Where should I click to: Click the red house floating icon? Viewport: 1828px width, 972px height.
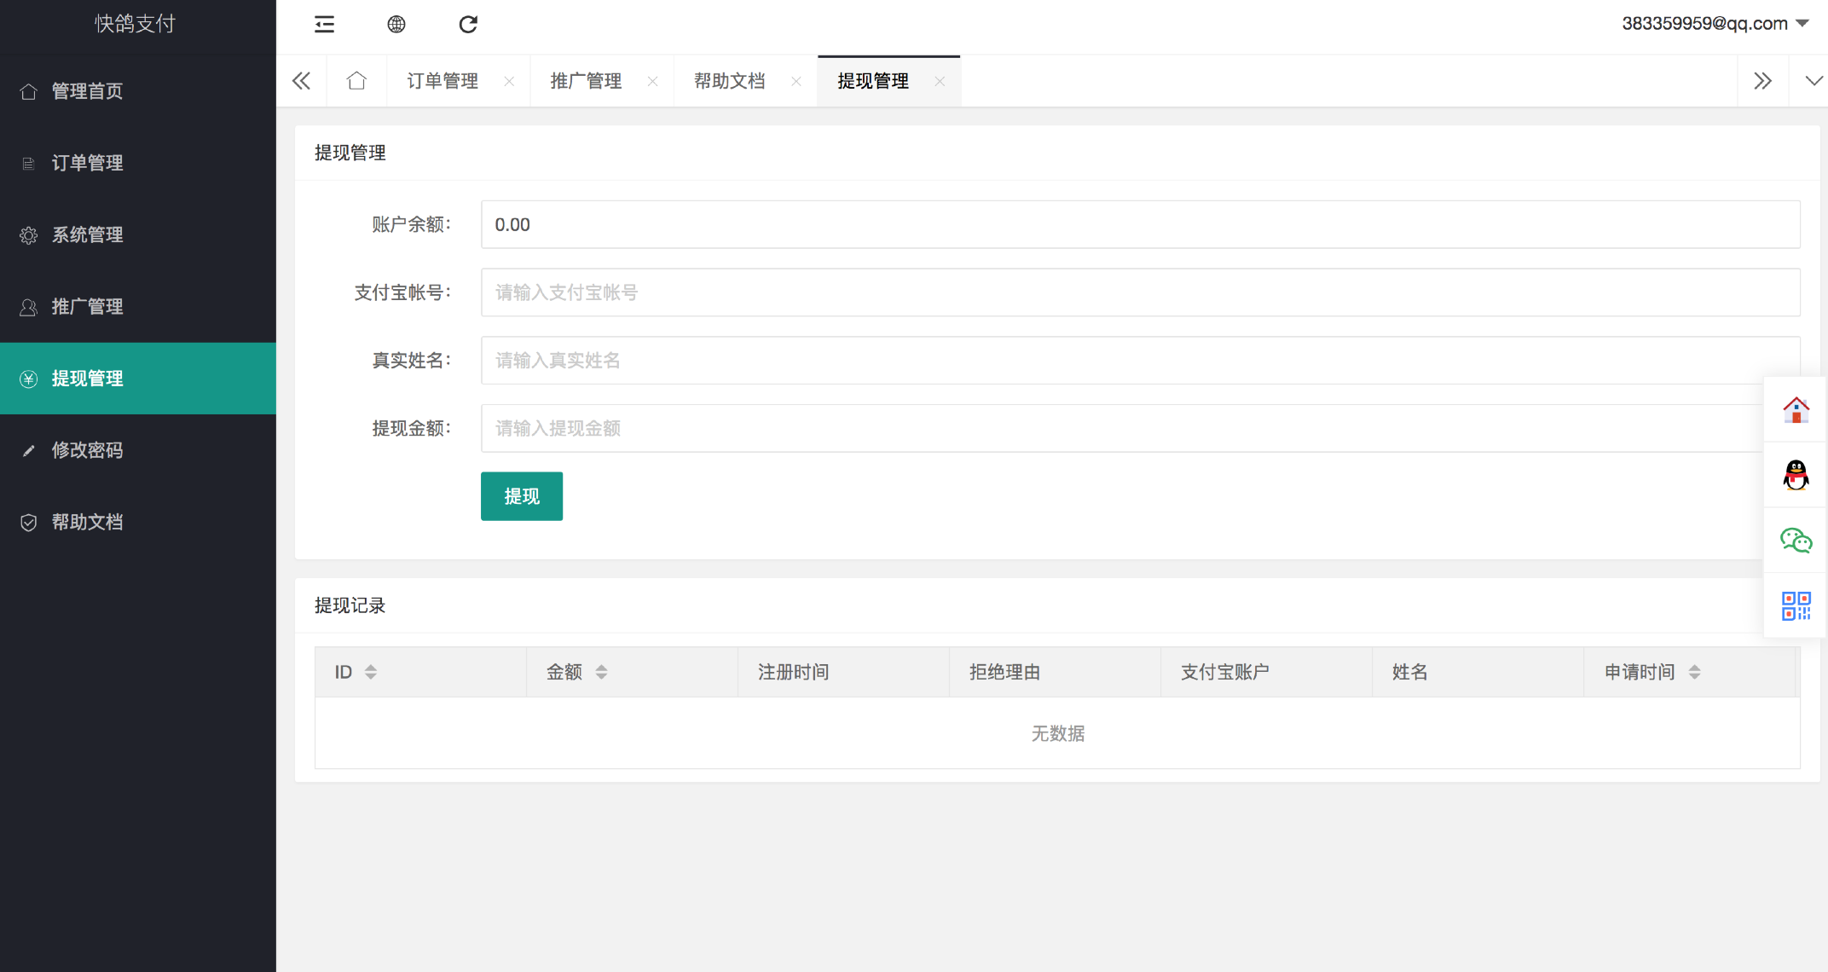point(1796,409)
